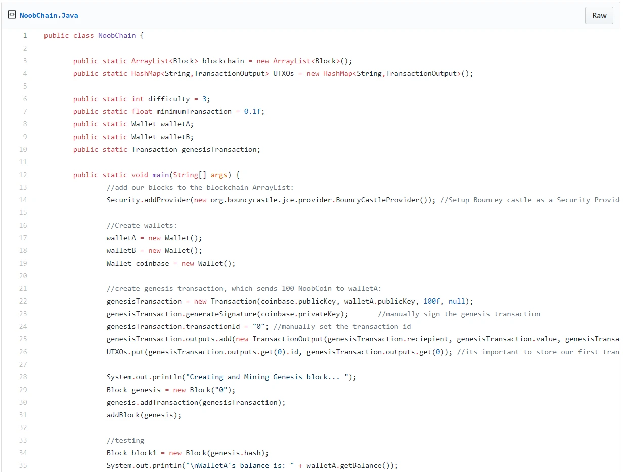Click "main" method name on line 12

click(x=160, y=175)
